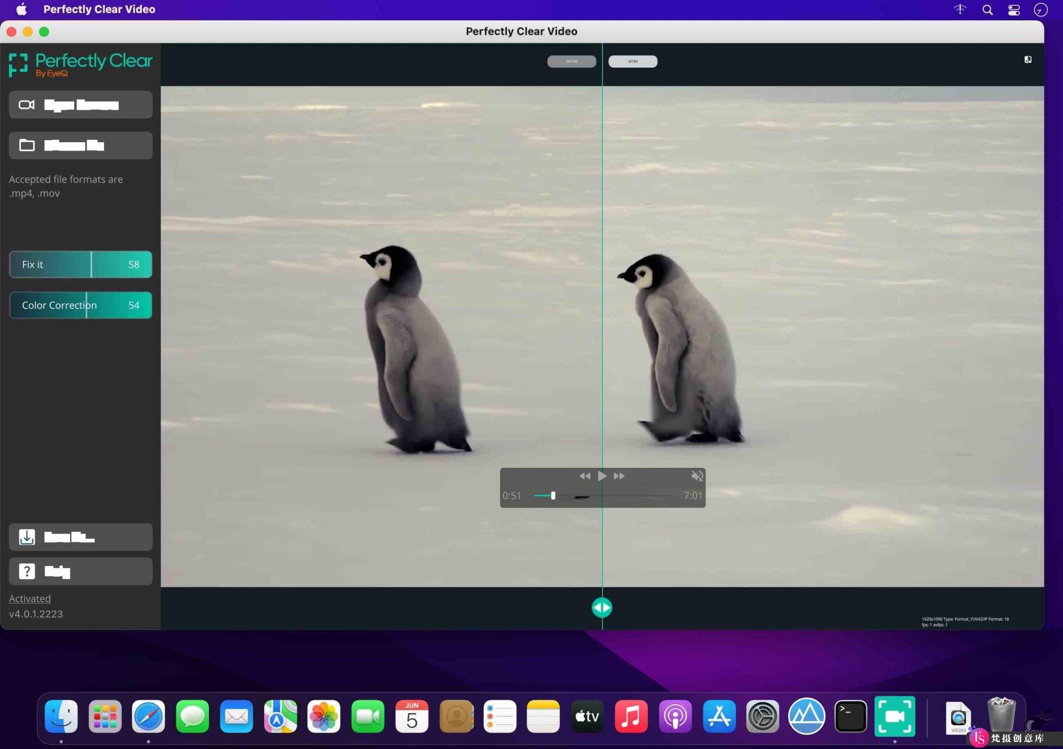Click the help question mark icon
Screen dimensions: 1063x749
pos(27,571)
